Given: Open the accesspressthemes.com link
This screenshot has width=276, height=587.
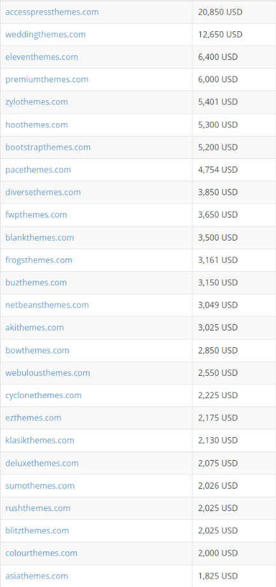Looking at the screenshot, I should point(52,12).
